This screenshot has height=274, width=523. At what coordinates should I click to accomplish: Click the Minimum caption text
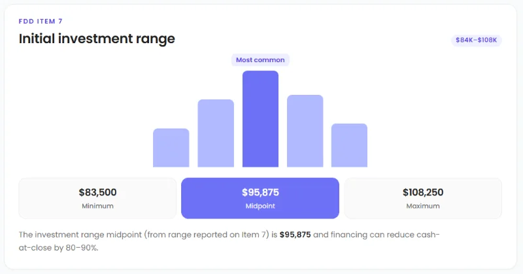97,206
